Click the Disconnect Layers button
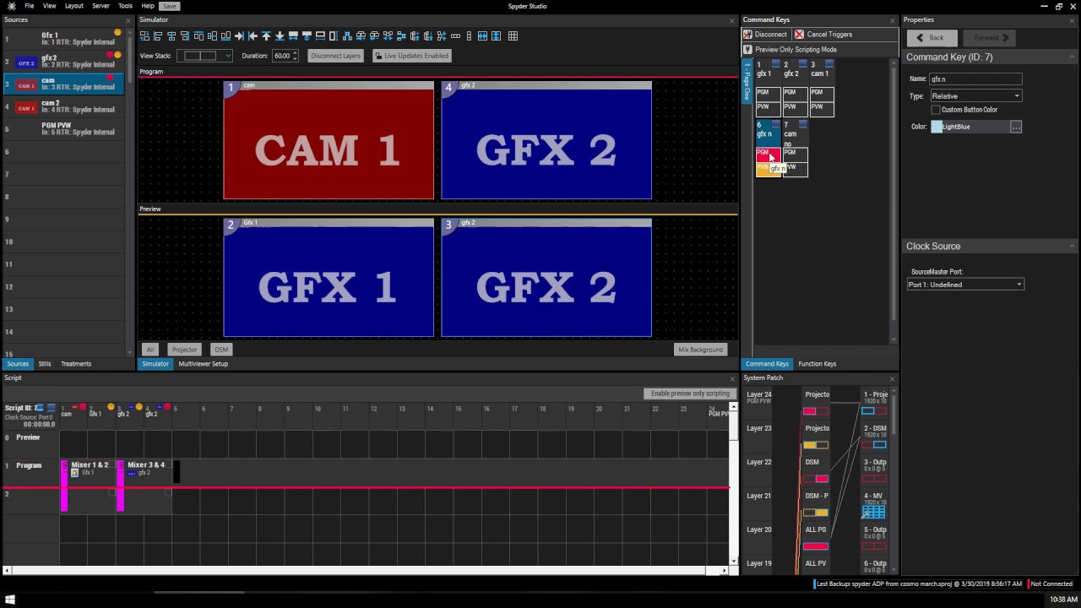 [x=335, y=56]
